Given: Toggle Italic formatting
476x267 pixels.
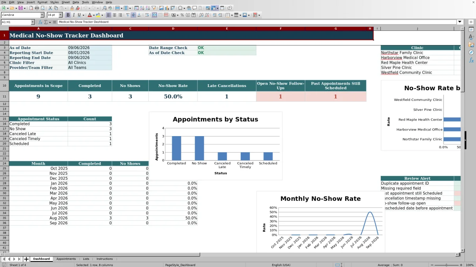Looking at the screenshot, I should (x=74, y=15).
